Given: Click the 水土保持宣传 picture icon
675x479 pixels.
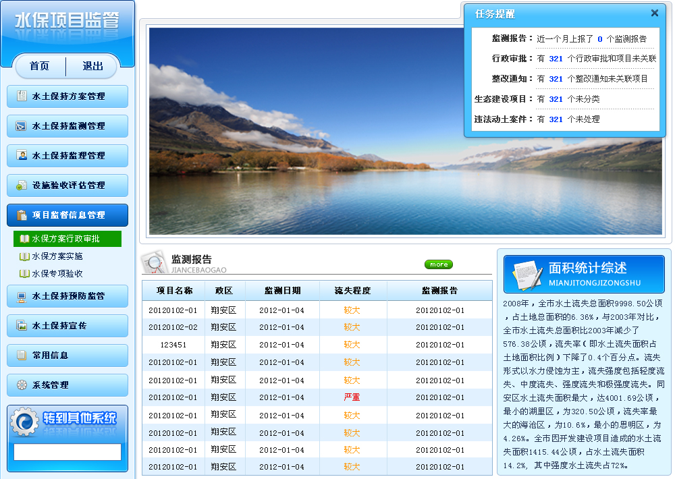Looking at the screenshot, I should pyautogui.click(x=22, y=326).
